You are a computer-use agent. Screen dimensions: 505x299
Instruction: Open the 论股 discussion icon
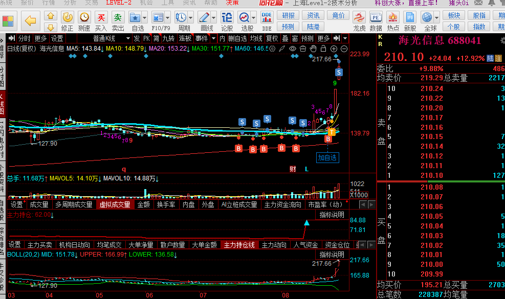point(227,17)
